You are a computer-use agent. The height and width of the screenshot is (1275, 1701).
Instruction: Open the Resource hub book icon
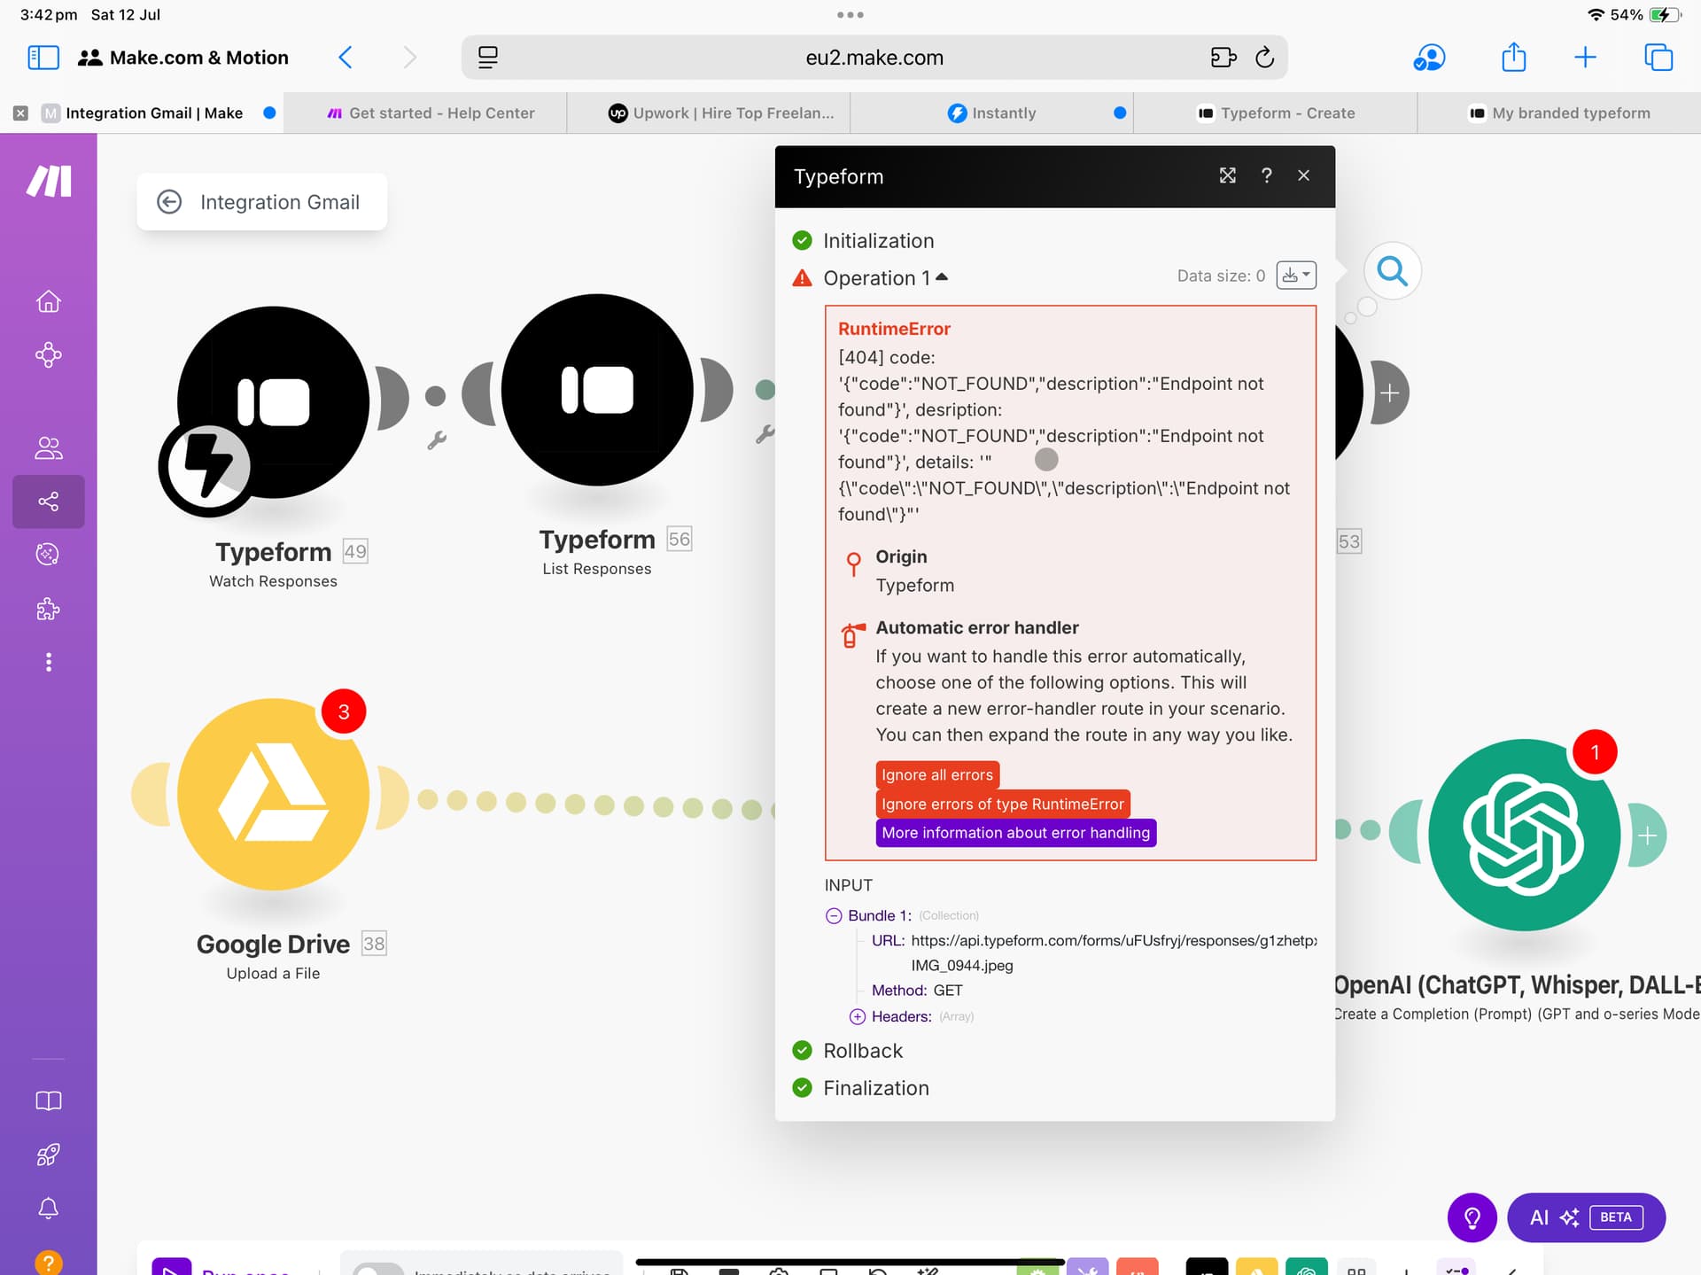tap(48, 1100)
